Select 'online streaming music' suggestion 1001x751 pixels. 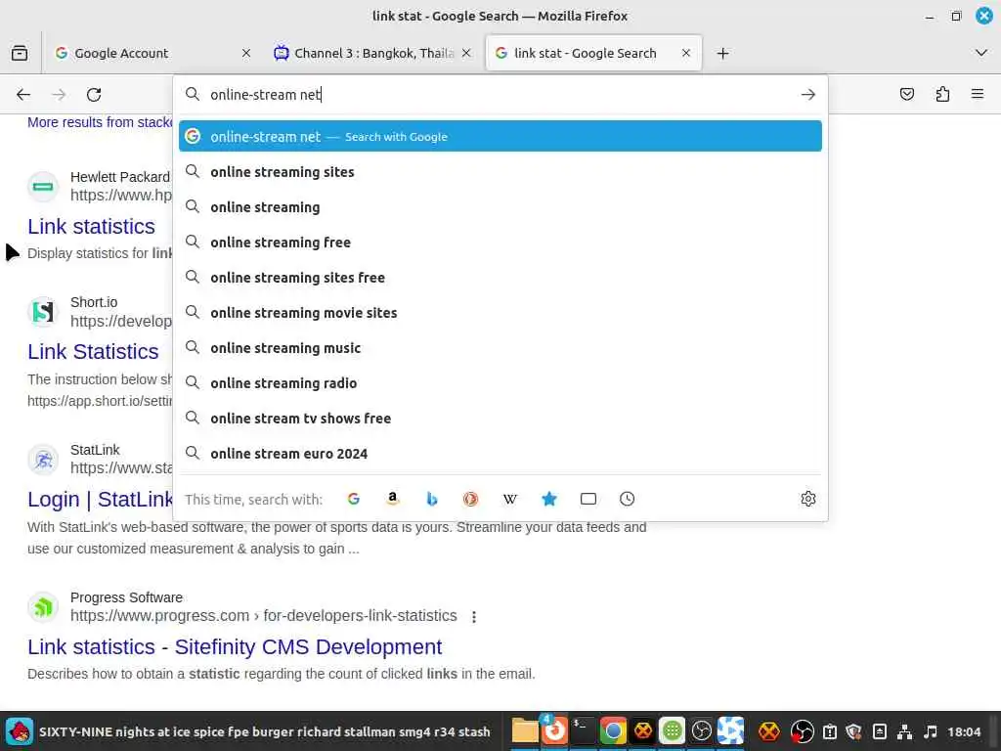500,347
